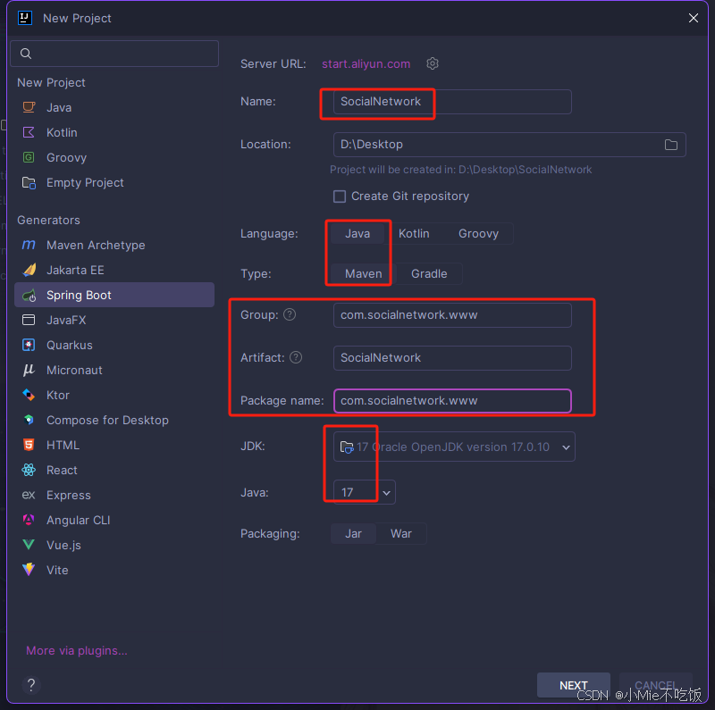
Task: Click the Kotlin logo icon in sidebar
Action: coord(29,132)
